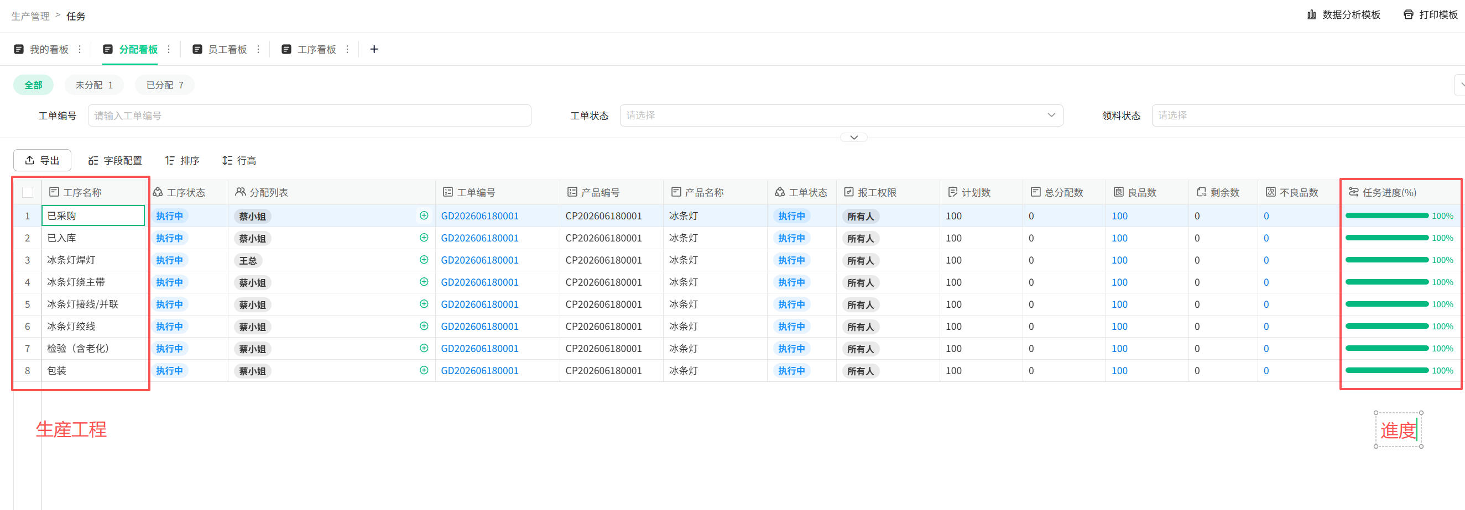Select the 已分配 filter tab
Screen dimensions: 1465x510
coord(165,85)
